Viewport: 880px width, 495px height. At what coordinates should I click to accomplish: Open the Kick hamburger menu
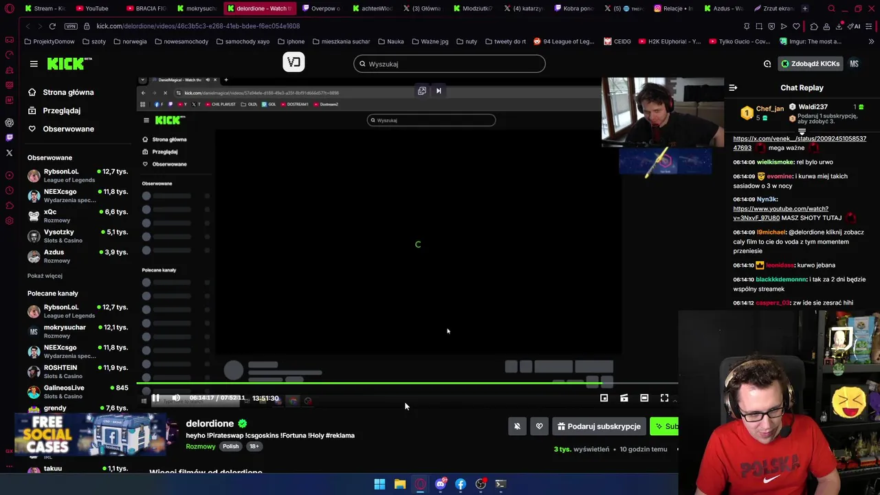(x=34, y=64)
